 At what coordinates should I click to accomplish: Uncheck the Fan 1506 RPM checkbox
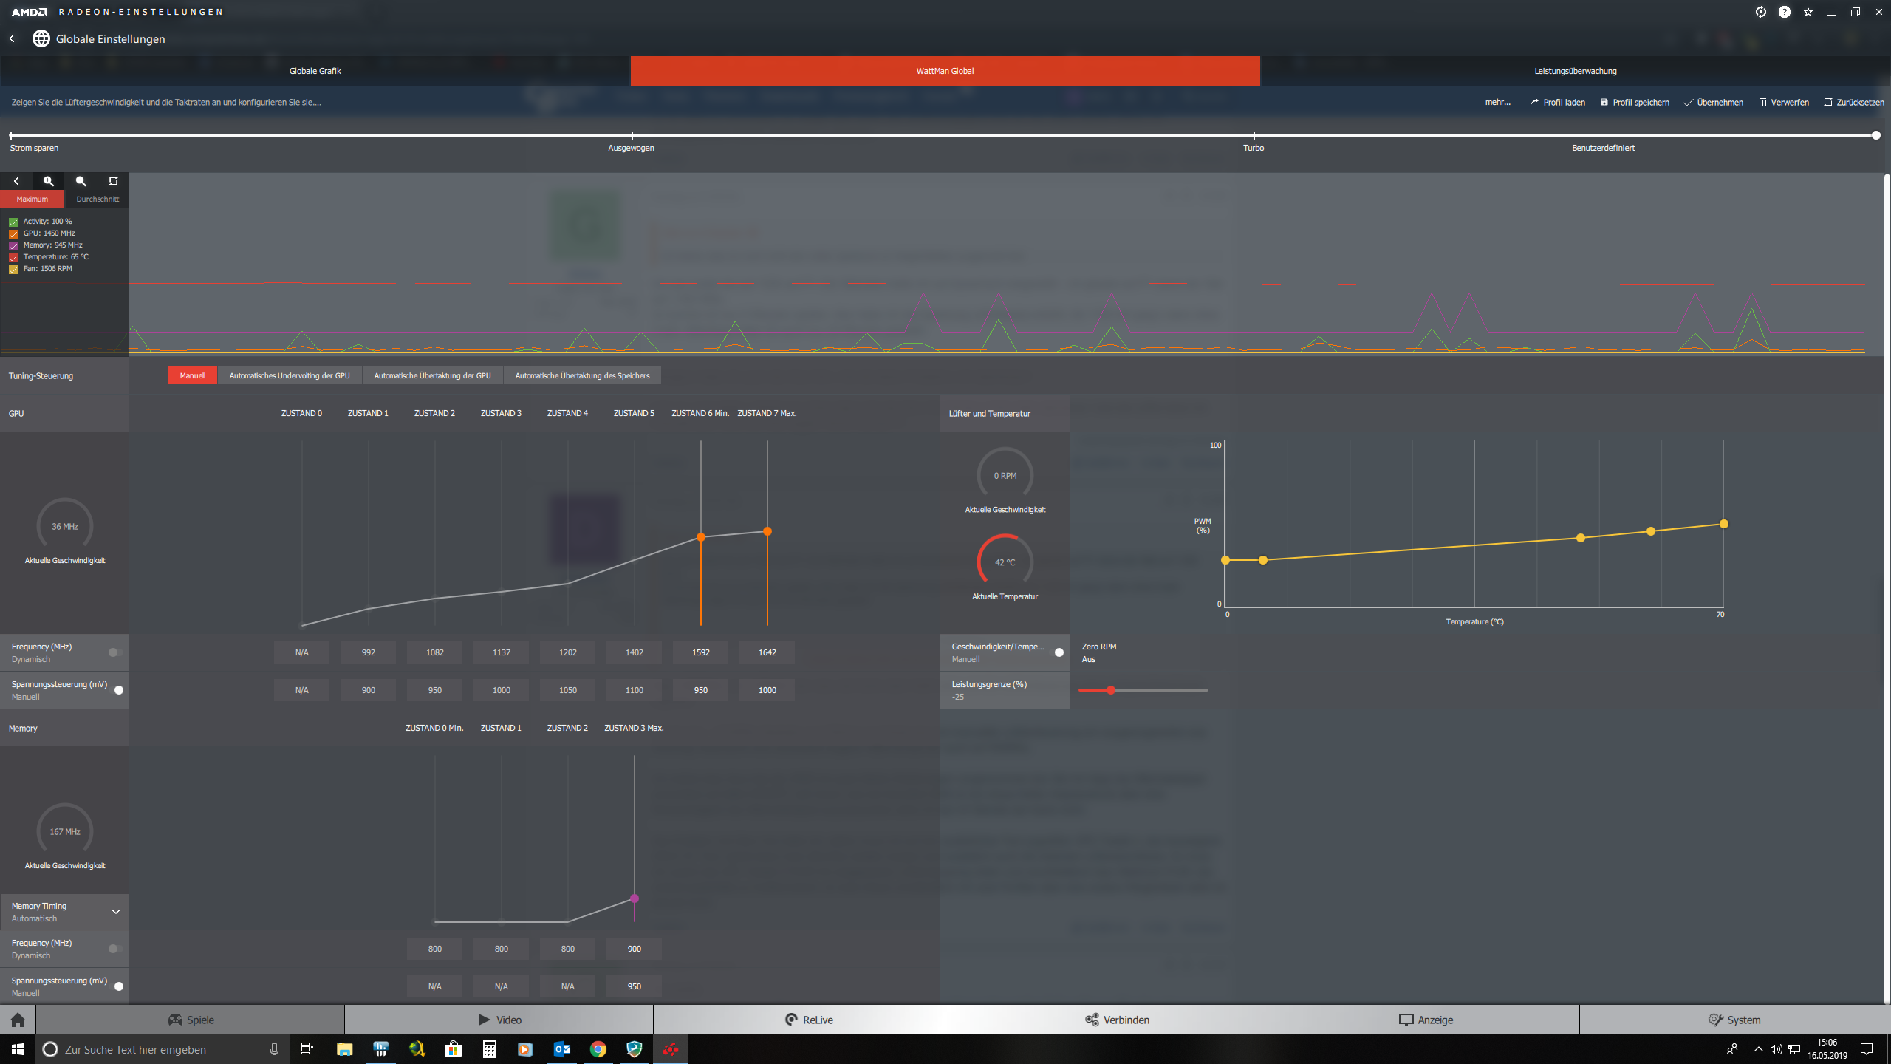[13, 269]
